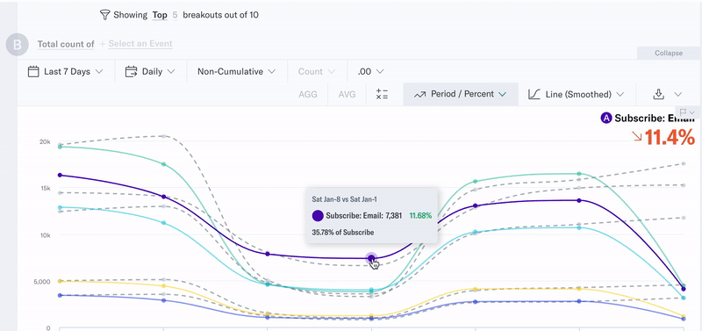Toggle the AVG average line
702x331 pixels.
(347, 95)
